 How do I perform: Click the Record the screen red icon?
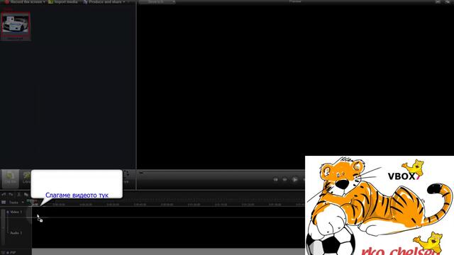point(6,1)
